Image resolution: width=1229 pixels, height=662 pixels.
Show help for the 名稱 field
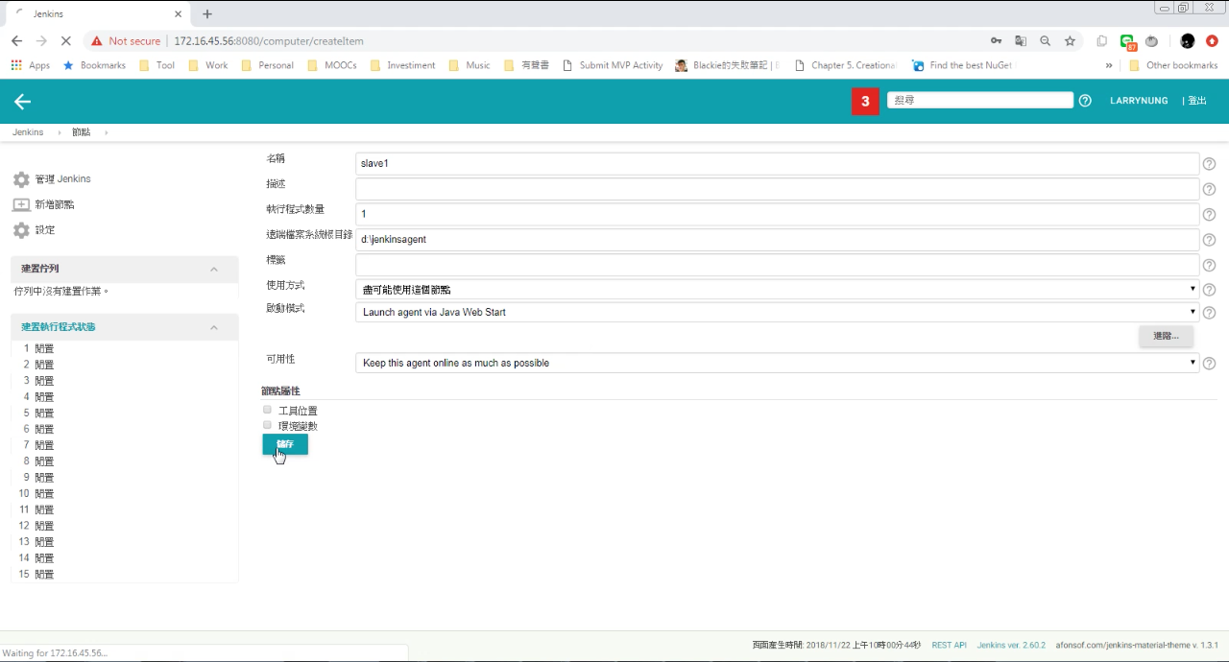click(x=1210, y=164)
